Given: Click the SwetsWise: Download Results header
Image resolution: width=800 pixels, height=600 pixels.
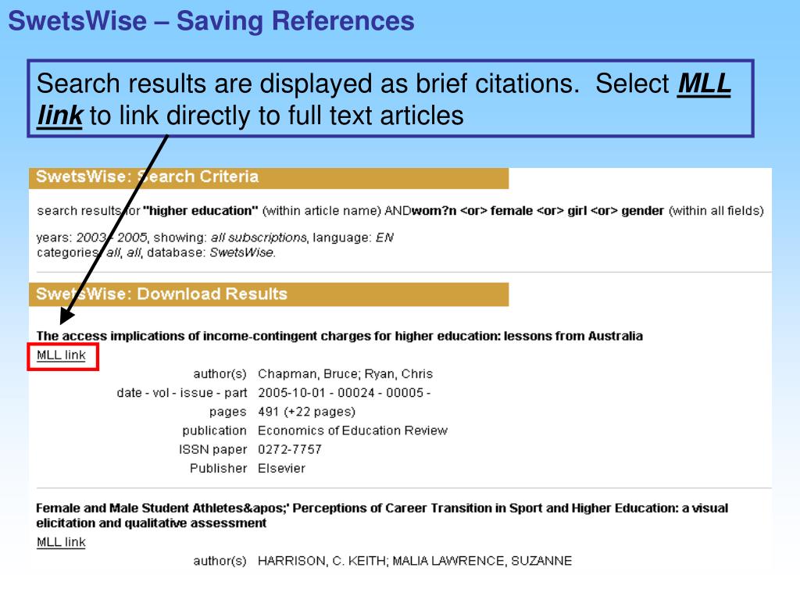Looking at the screenshot, I should tap(269, 294).
